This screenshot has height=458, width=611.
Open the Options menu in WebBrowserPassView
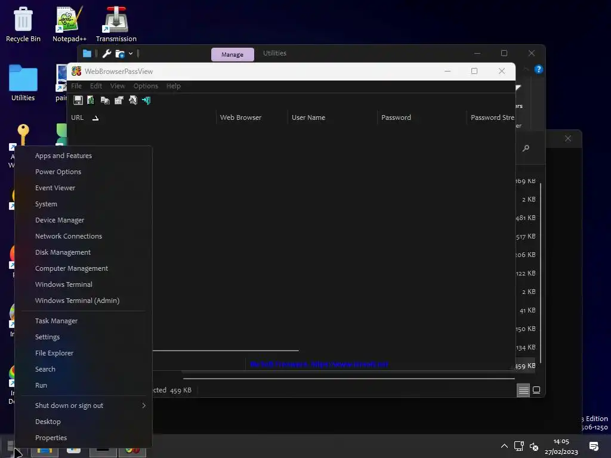tap(146, 86)
